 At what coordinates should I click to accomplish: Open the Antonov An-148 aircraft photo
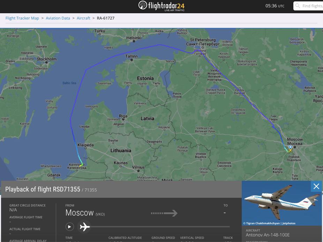coord(281,203)
